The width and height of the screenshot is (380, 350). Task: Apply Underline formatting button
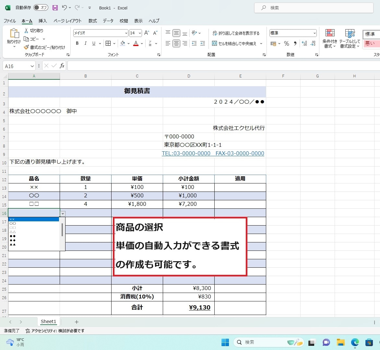[x=94, y=43]
